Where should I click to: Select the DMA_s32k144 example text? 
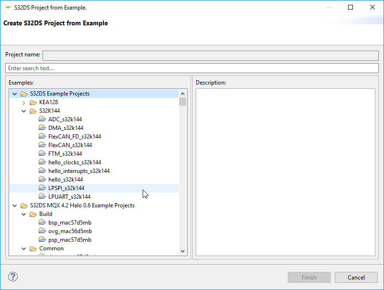coord(66,128)
